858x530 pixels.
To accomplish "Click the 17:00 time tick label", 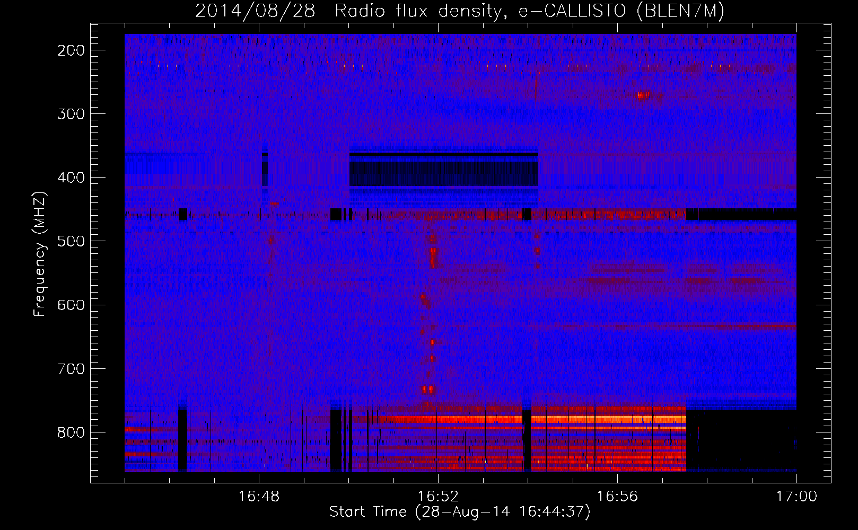I will point(796,497).
